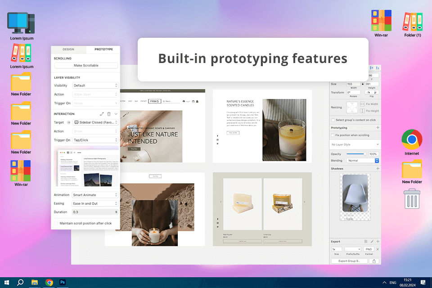Click the target preview thumbnail in Prototype panel
Image resolution: width=432 pixels, height=288 pixels.
pos(86,167)
